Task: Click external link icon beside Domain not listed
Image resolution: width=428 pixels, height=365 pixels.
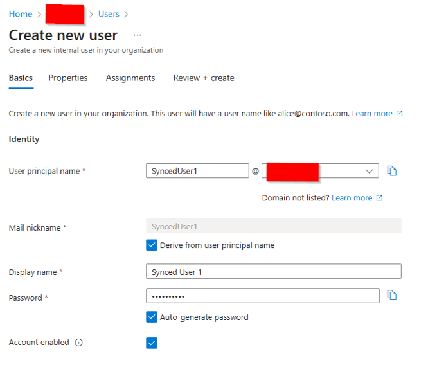Action: tap(379, 198)
